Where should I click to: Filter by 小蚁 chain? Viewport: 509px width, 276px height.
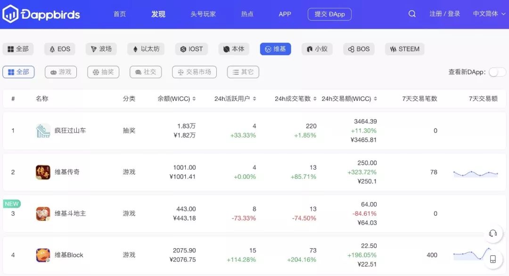point(317,49)
